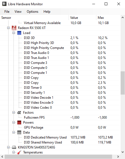Click the red Powers category icon
The image size is (125, 159).
point(19,122)
